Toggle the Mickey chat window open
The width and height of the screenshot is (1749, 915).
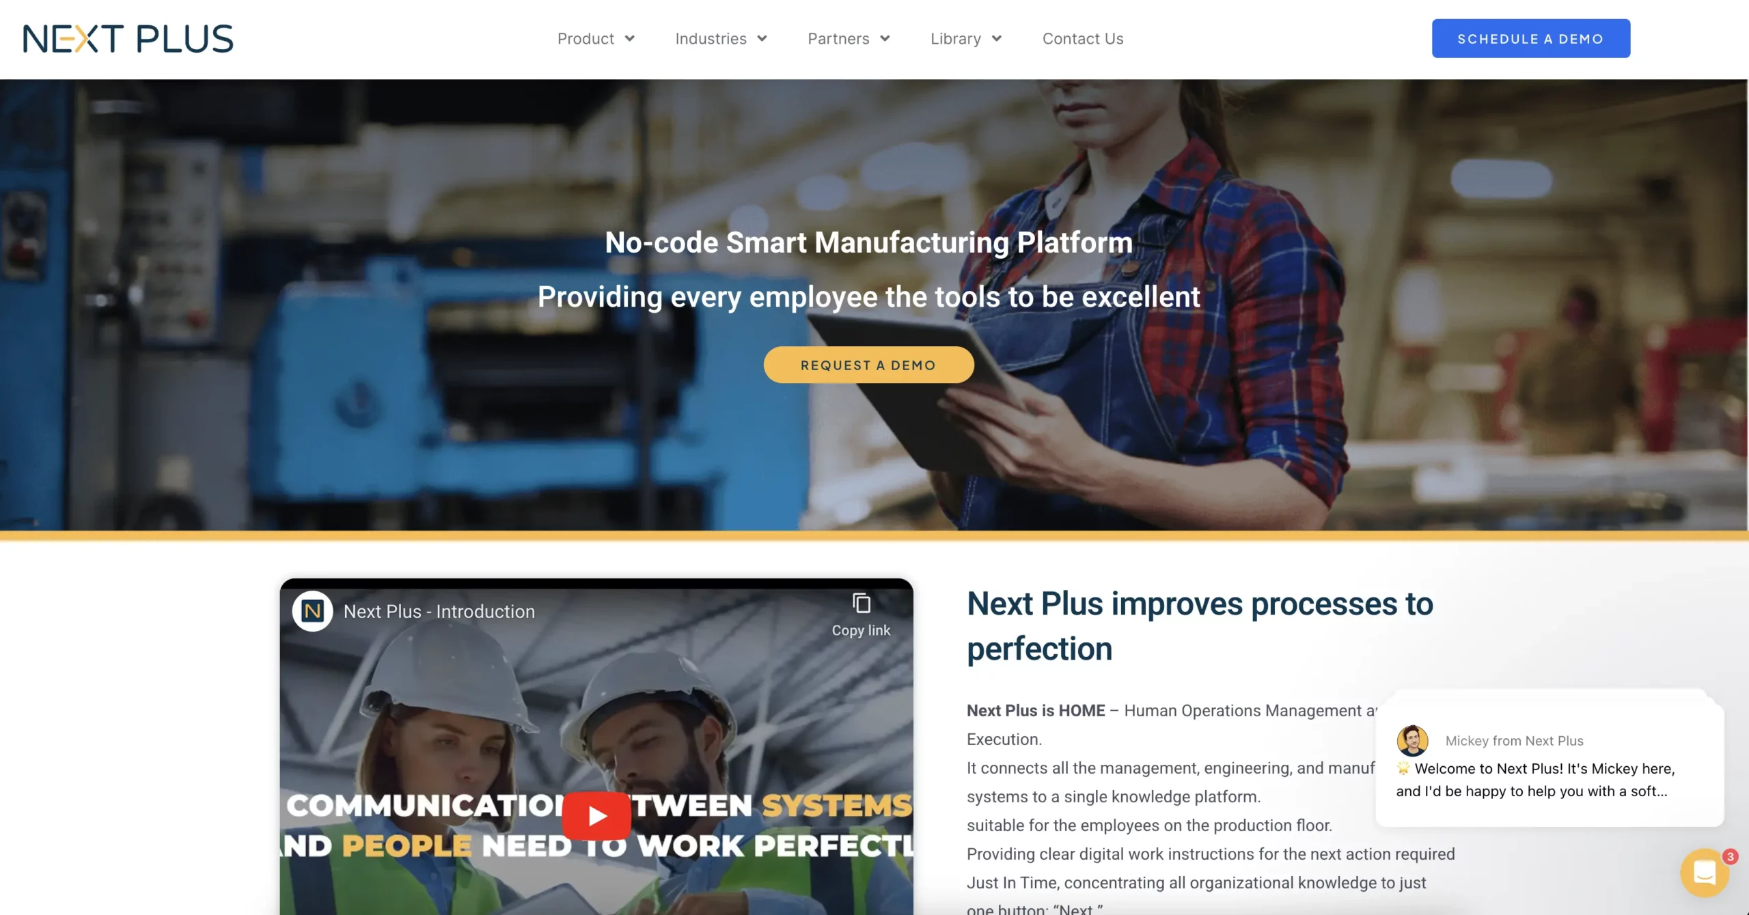(x=1703, y=871)
